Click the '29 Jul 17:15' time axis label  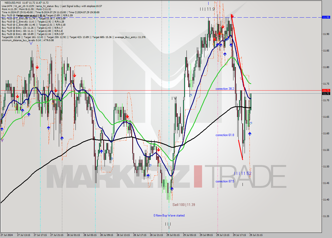(x=239, y=235)
